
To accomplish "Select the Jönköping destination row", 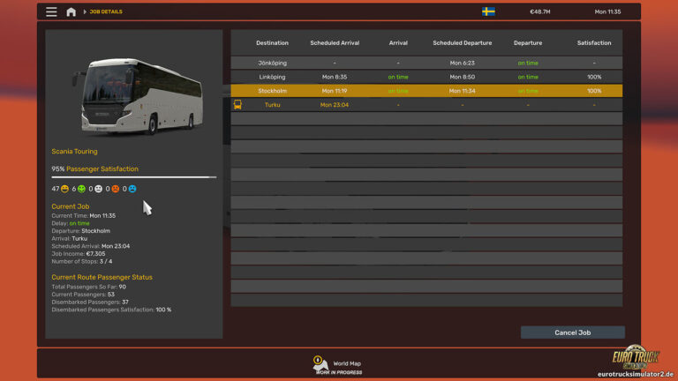I will (x=426, y=63).
